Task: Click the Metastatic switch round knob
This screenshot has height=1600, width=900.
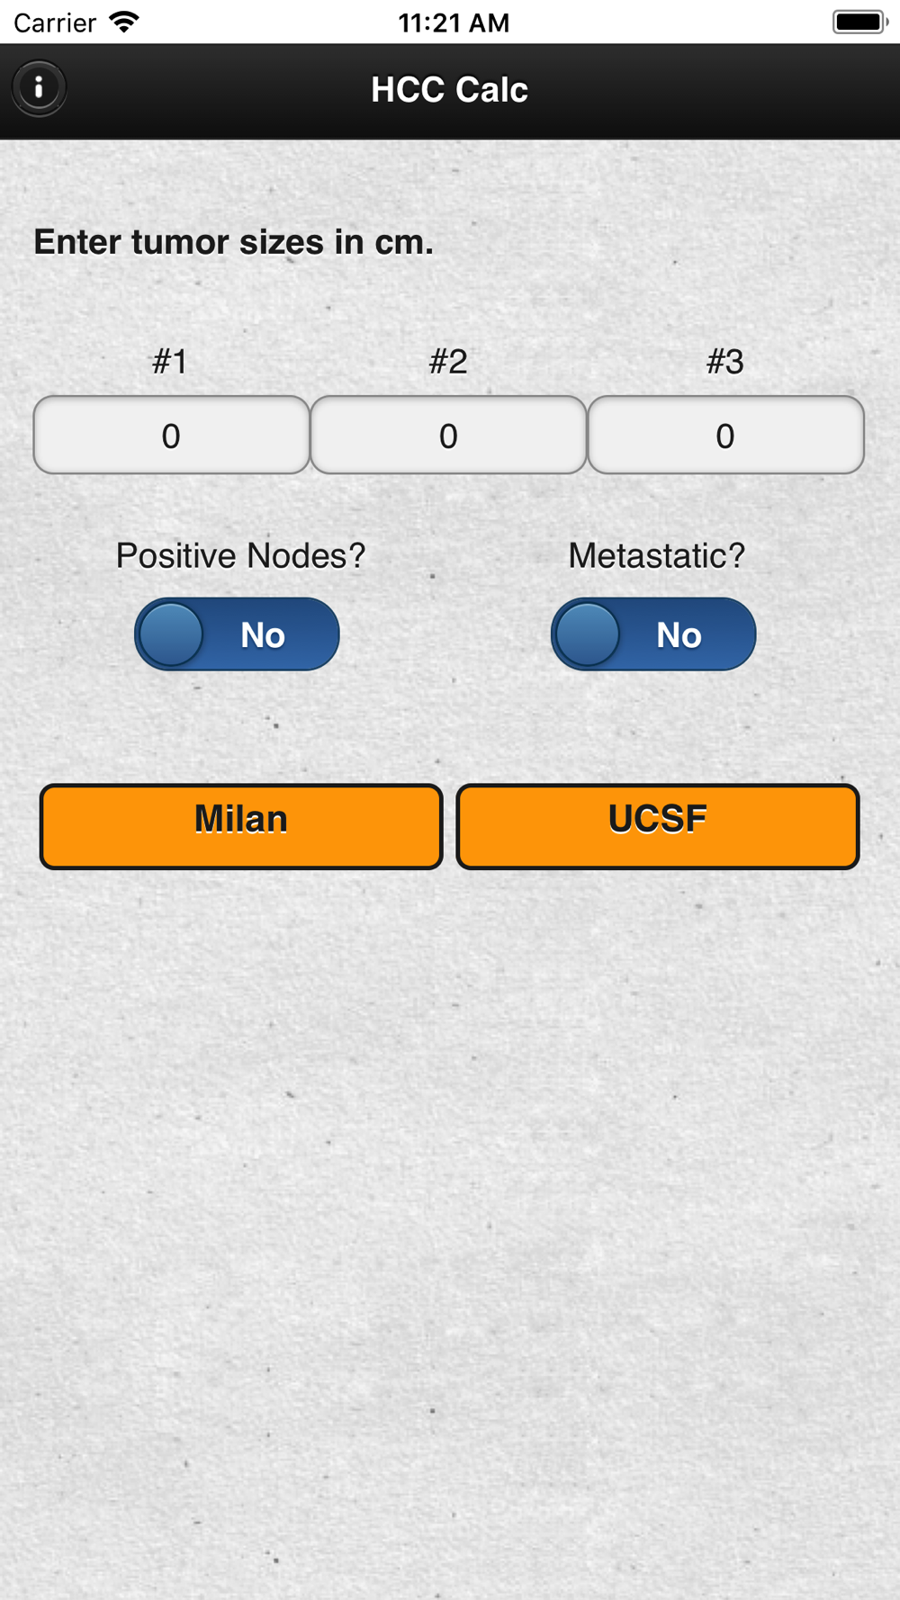Action: (x=588, y=634)
